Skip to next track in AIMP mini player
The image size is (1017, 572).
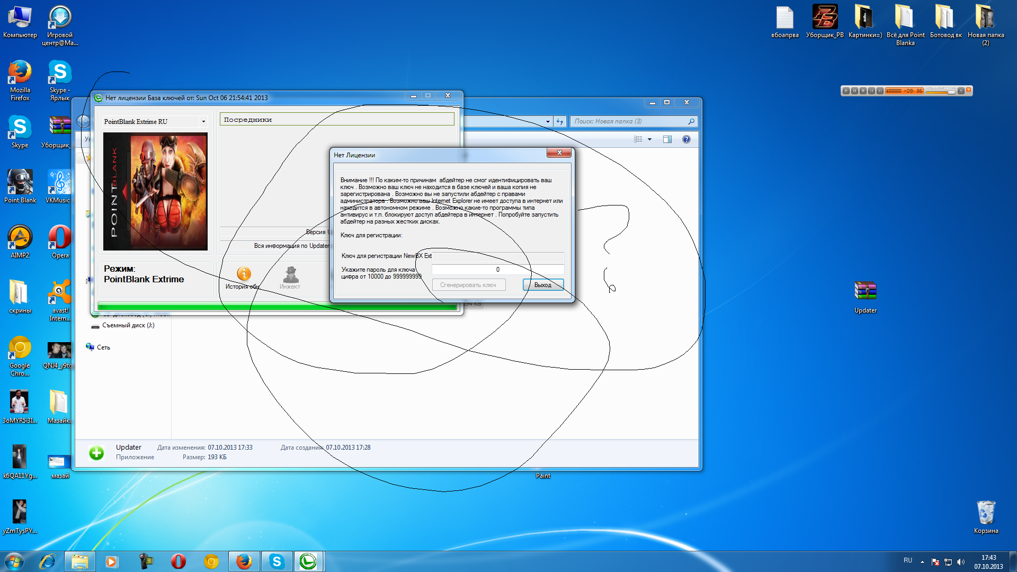point(880,91)
